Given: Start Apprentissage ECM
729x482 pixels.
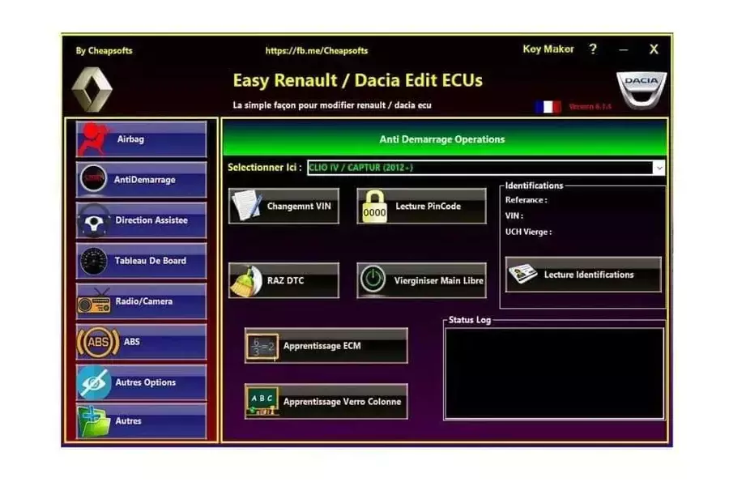Looking at the screenshot, I should pos(326,346).
